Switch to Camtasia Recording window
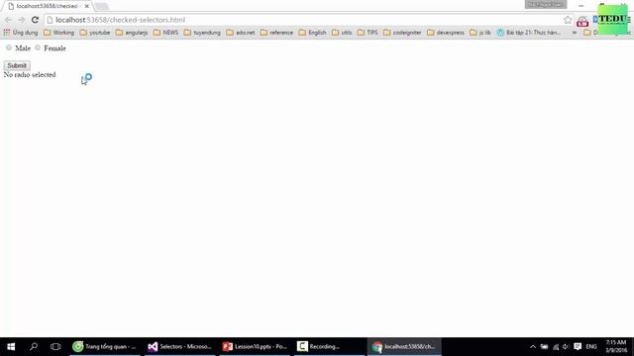The image size is (634, 356). pos(329,346)
